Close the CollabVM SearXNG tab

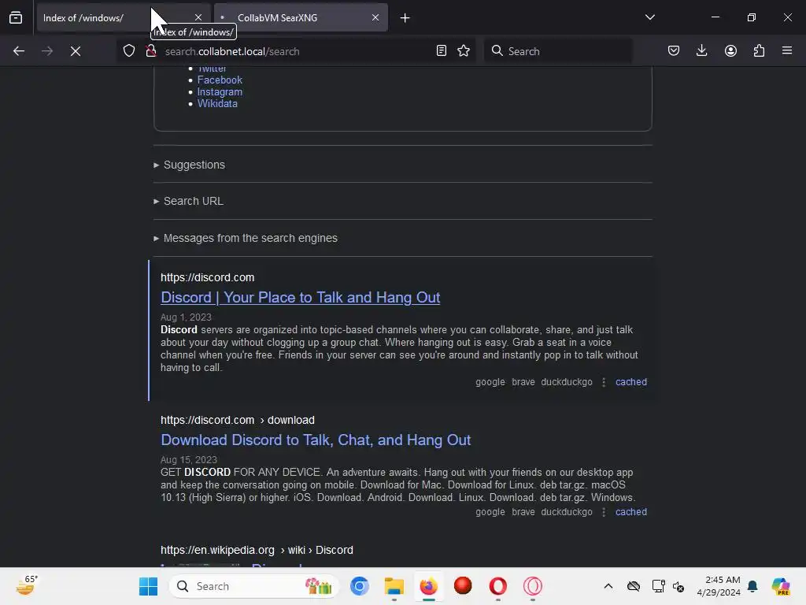(x=375, y=17)
